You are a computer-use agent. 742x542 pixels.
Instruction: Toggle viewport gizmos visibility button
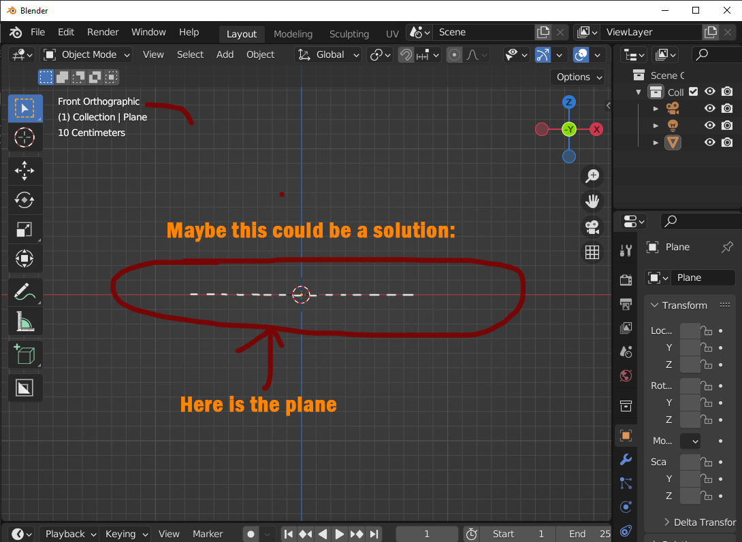[x=543, y=55]
